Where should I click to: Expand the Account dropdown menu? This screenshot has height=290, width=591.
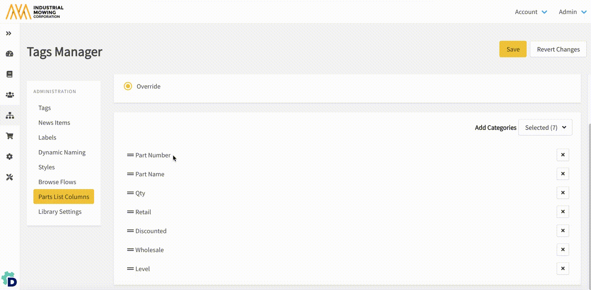[x=531, y=12]
